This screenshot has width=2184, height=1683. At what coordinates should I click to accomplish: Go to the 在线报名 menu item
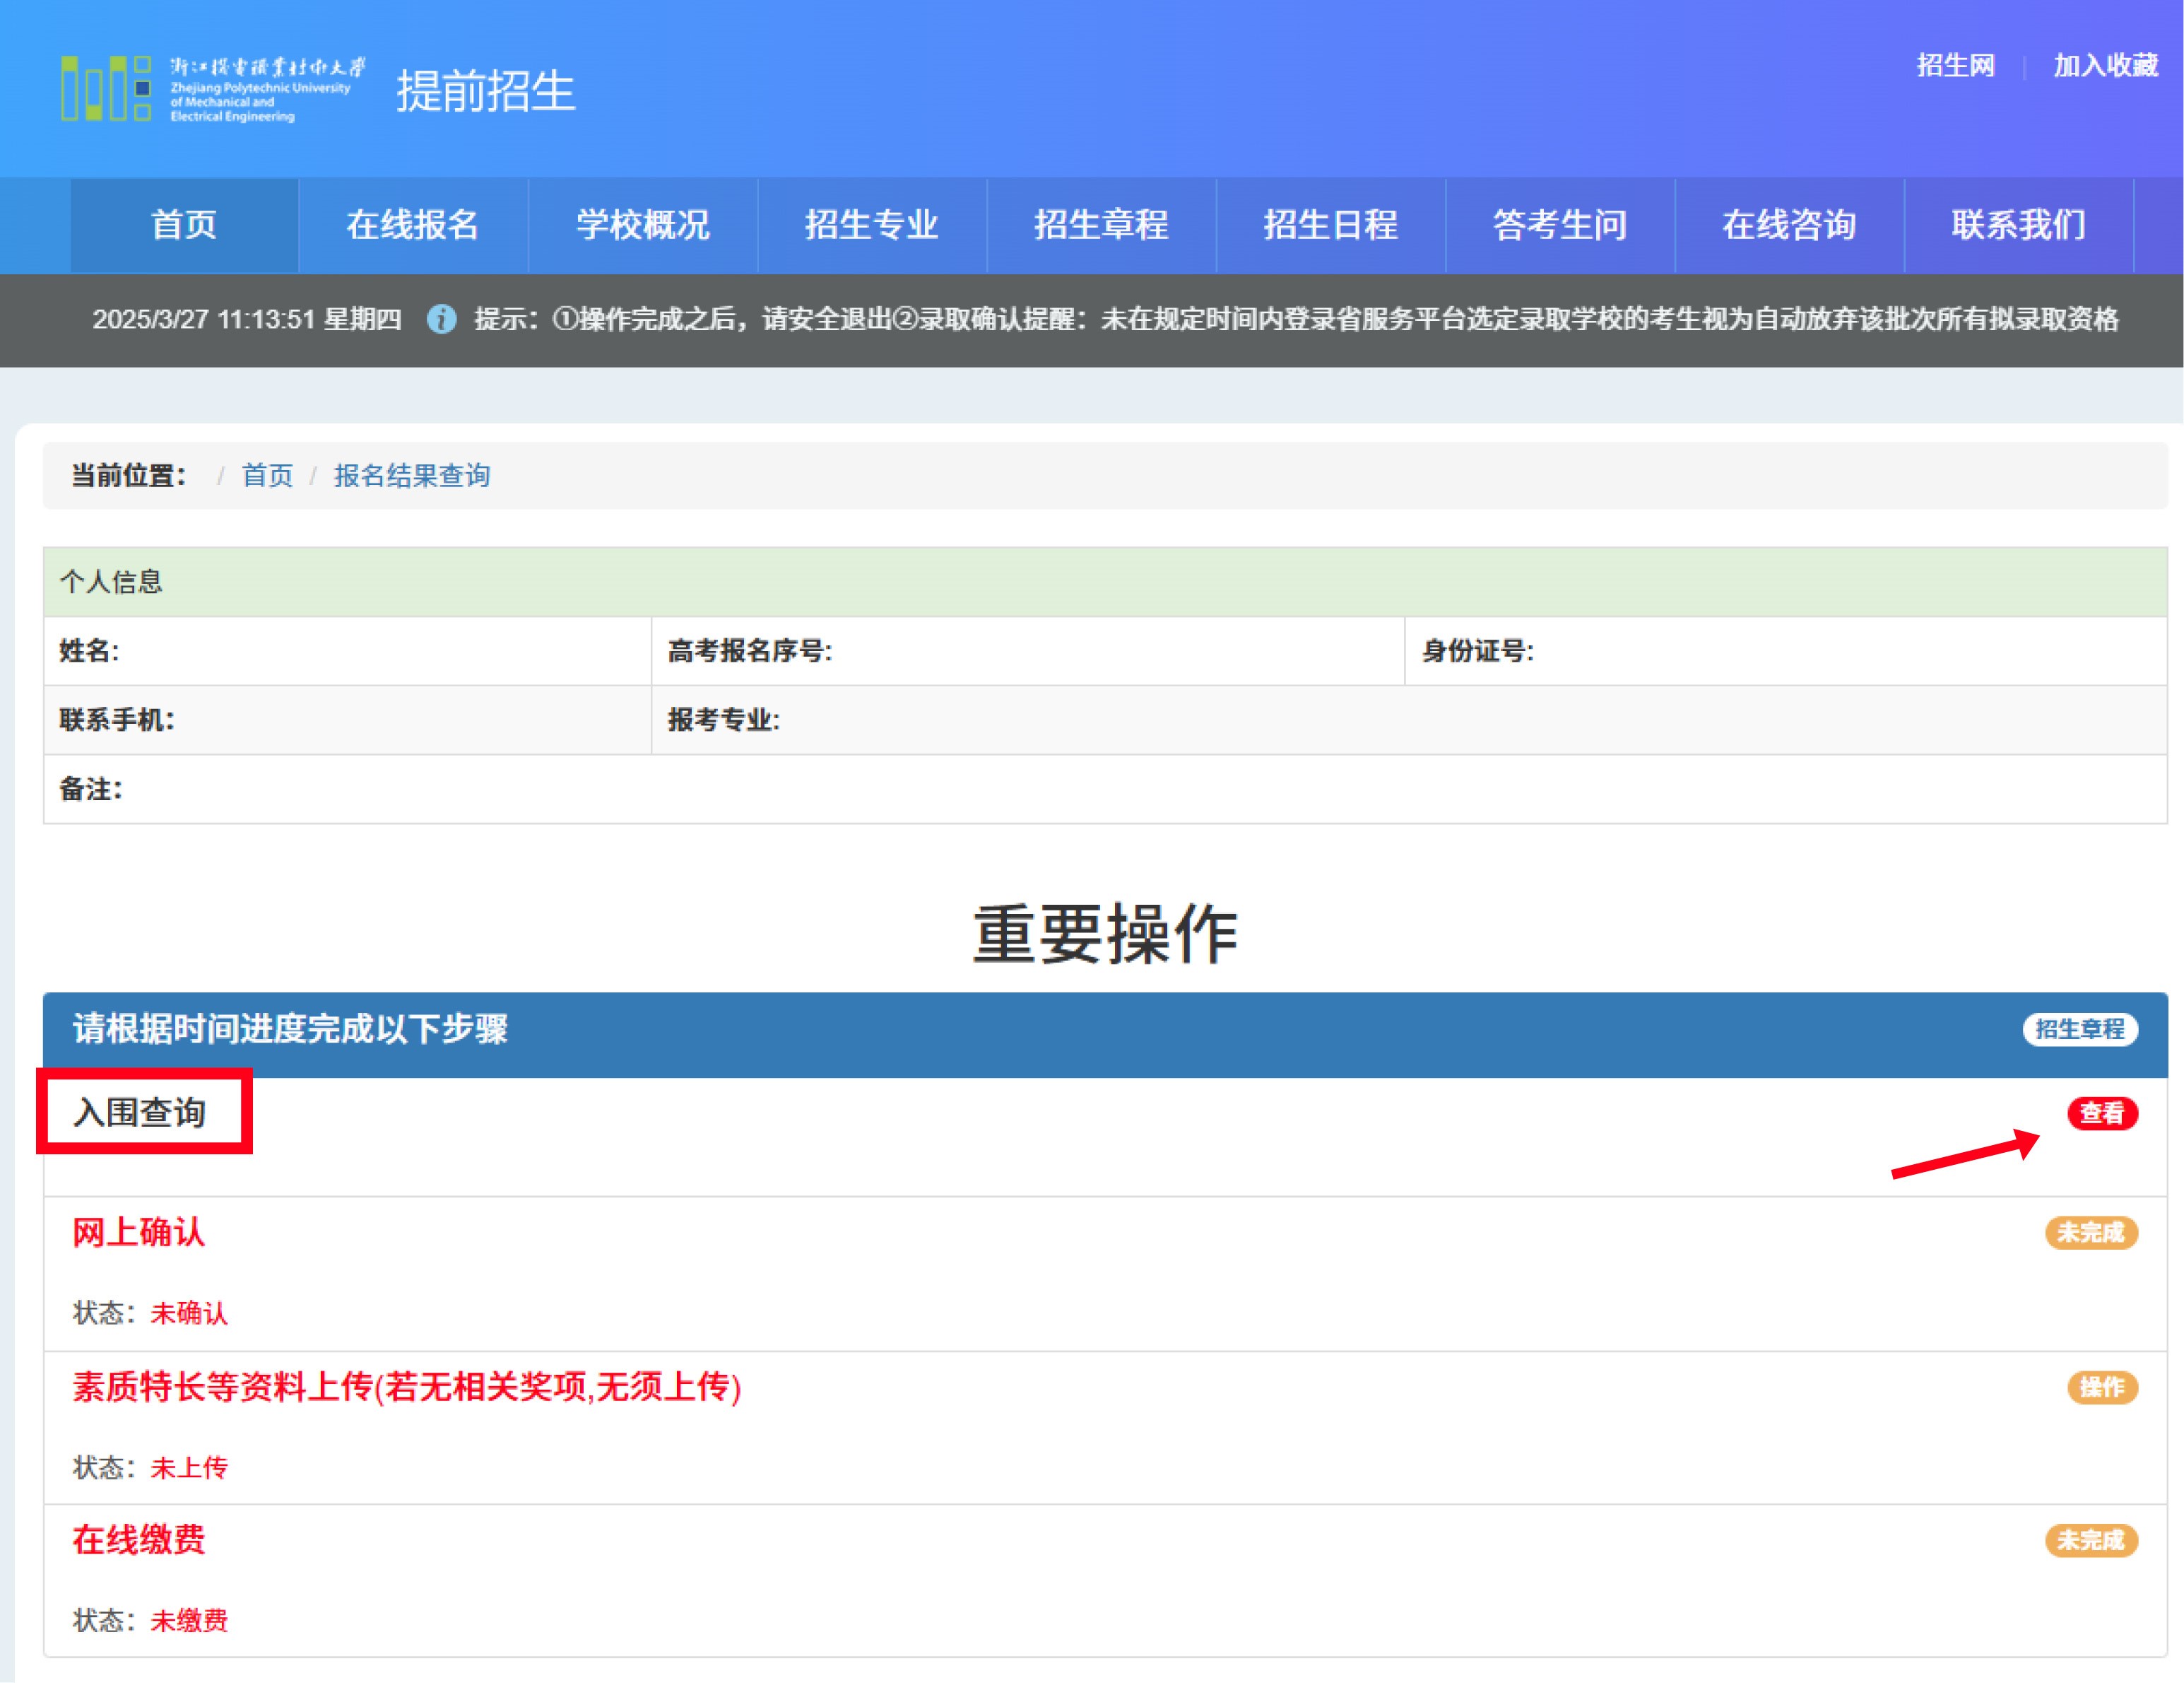pyautogui.click(x=413, y=225)
